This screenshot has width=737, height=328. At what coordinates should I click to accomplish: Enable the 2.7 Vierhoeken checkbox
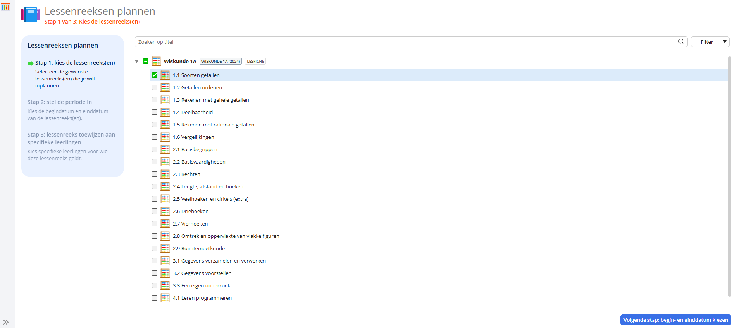pyautogui.click(x=155, y=224)
